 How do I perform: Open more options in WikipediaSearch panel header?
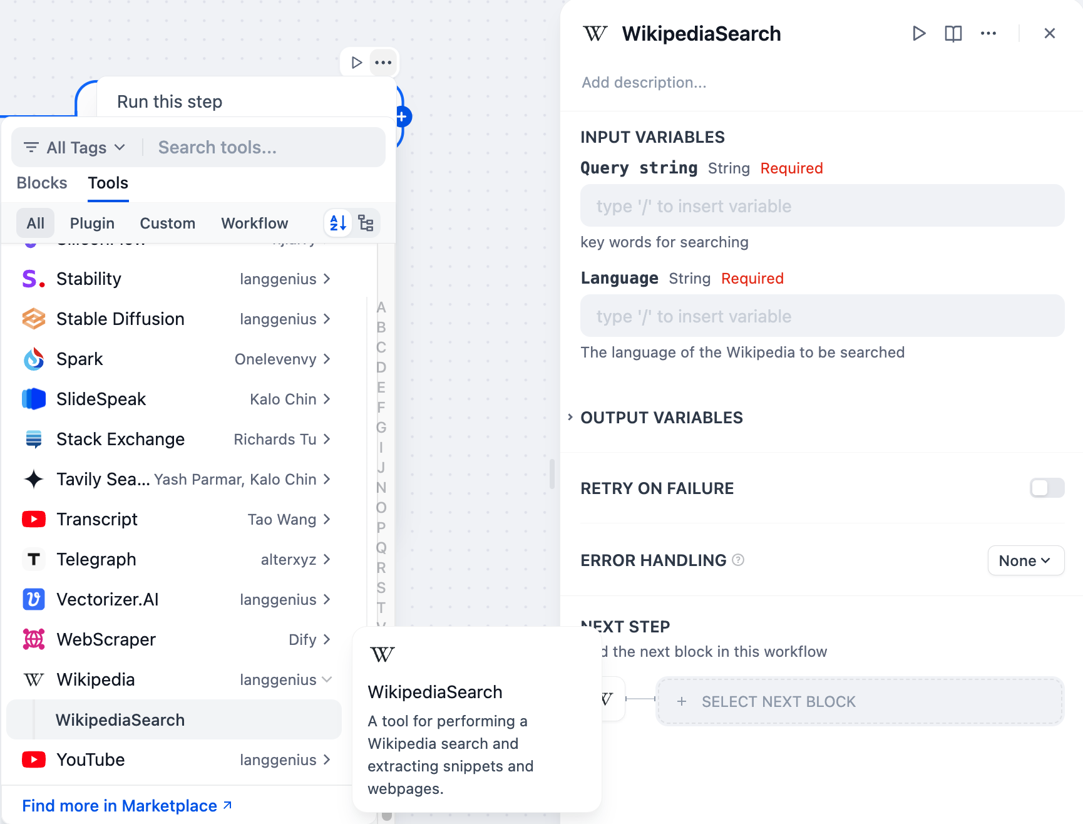click(x=988, y=33)
